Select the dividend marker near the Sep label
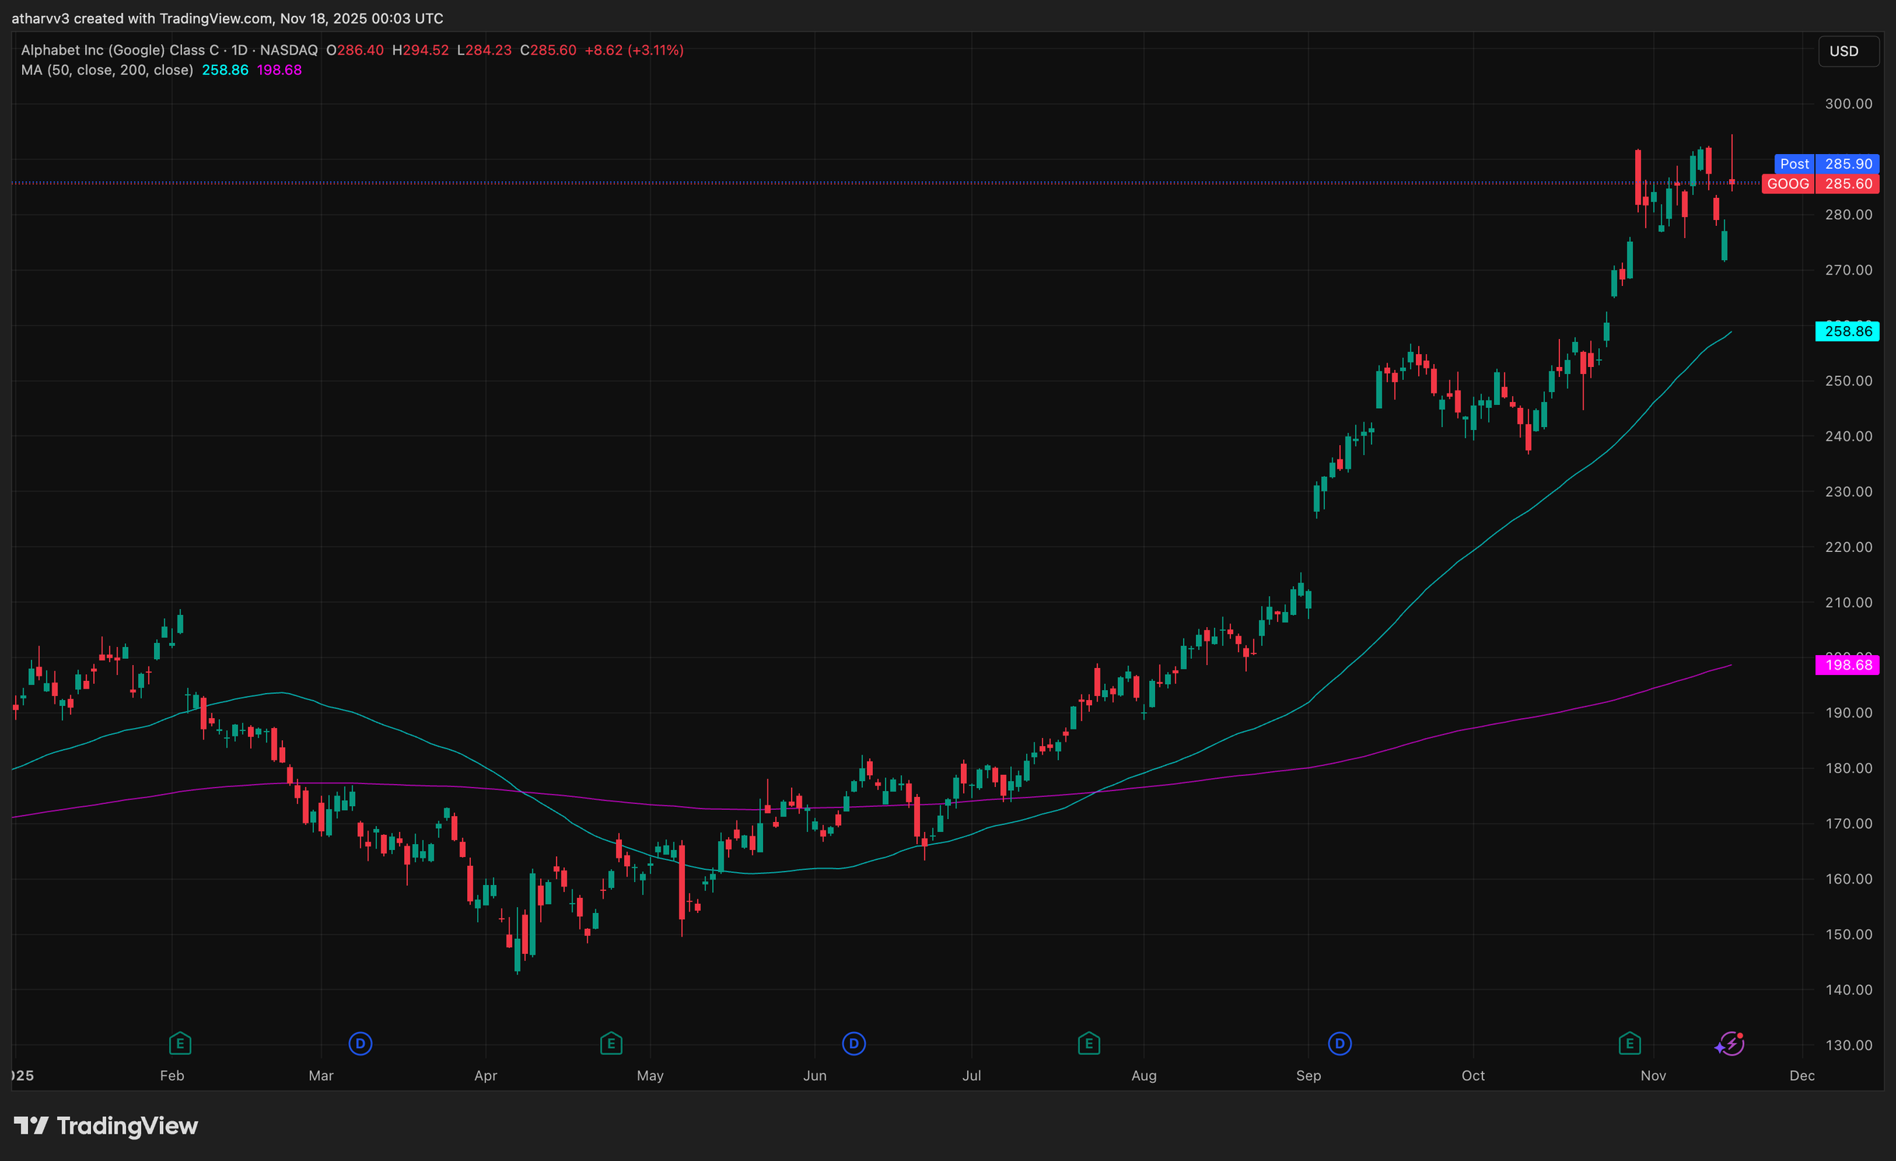 1339,1044
